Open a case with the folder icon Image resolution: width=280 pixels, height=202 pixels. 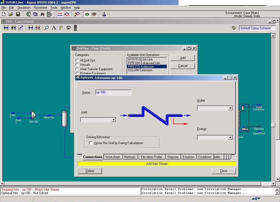tap(11, 14)
